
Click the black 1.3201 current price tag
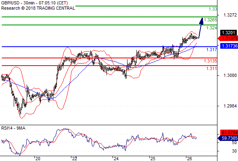[228, 33]
